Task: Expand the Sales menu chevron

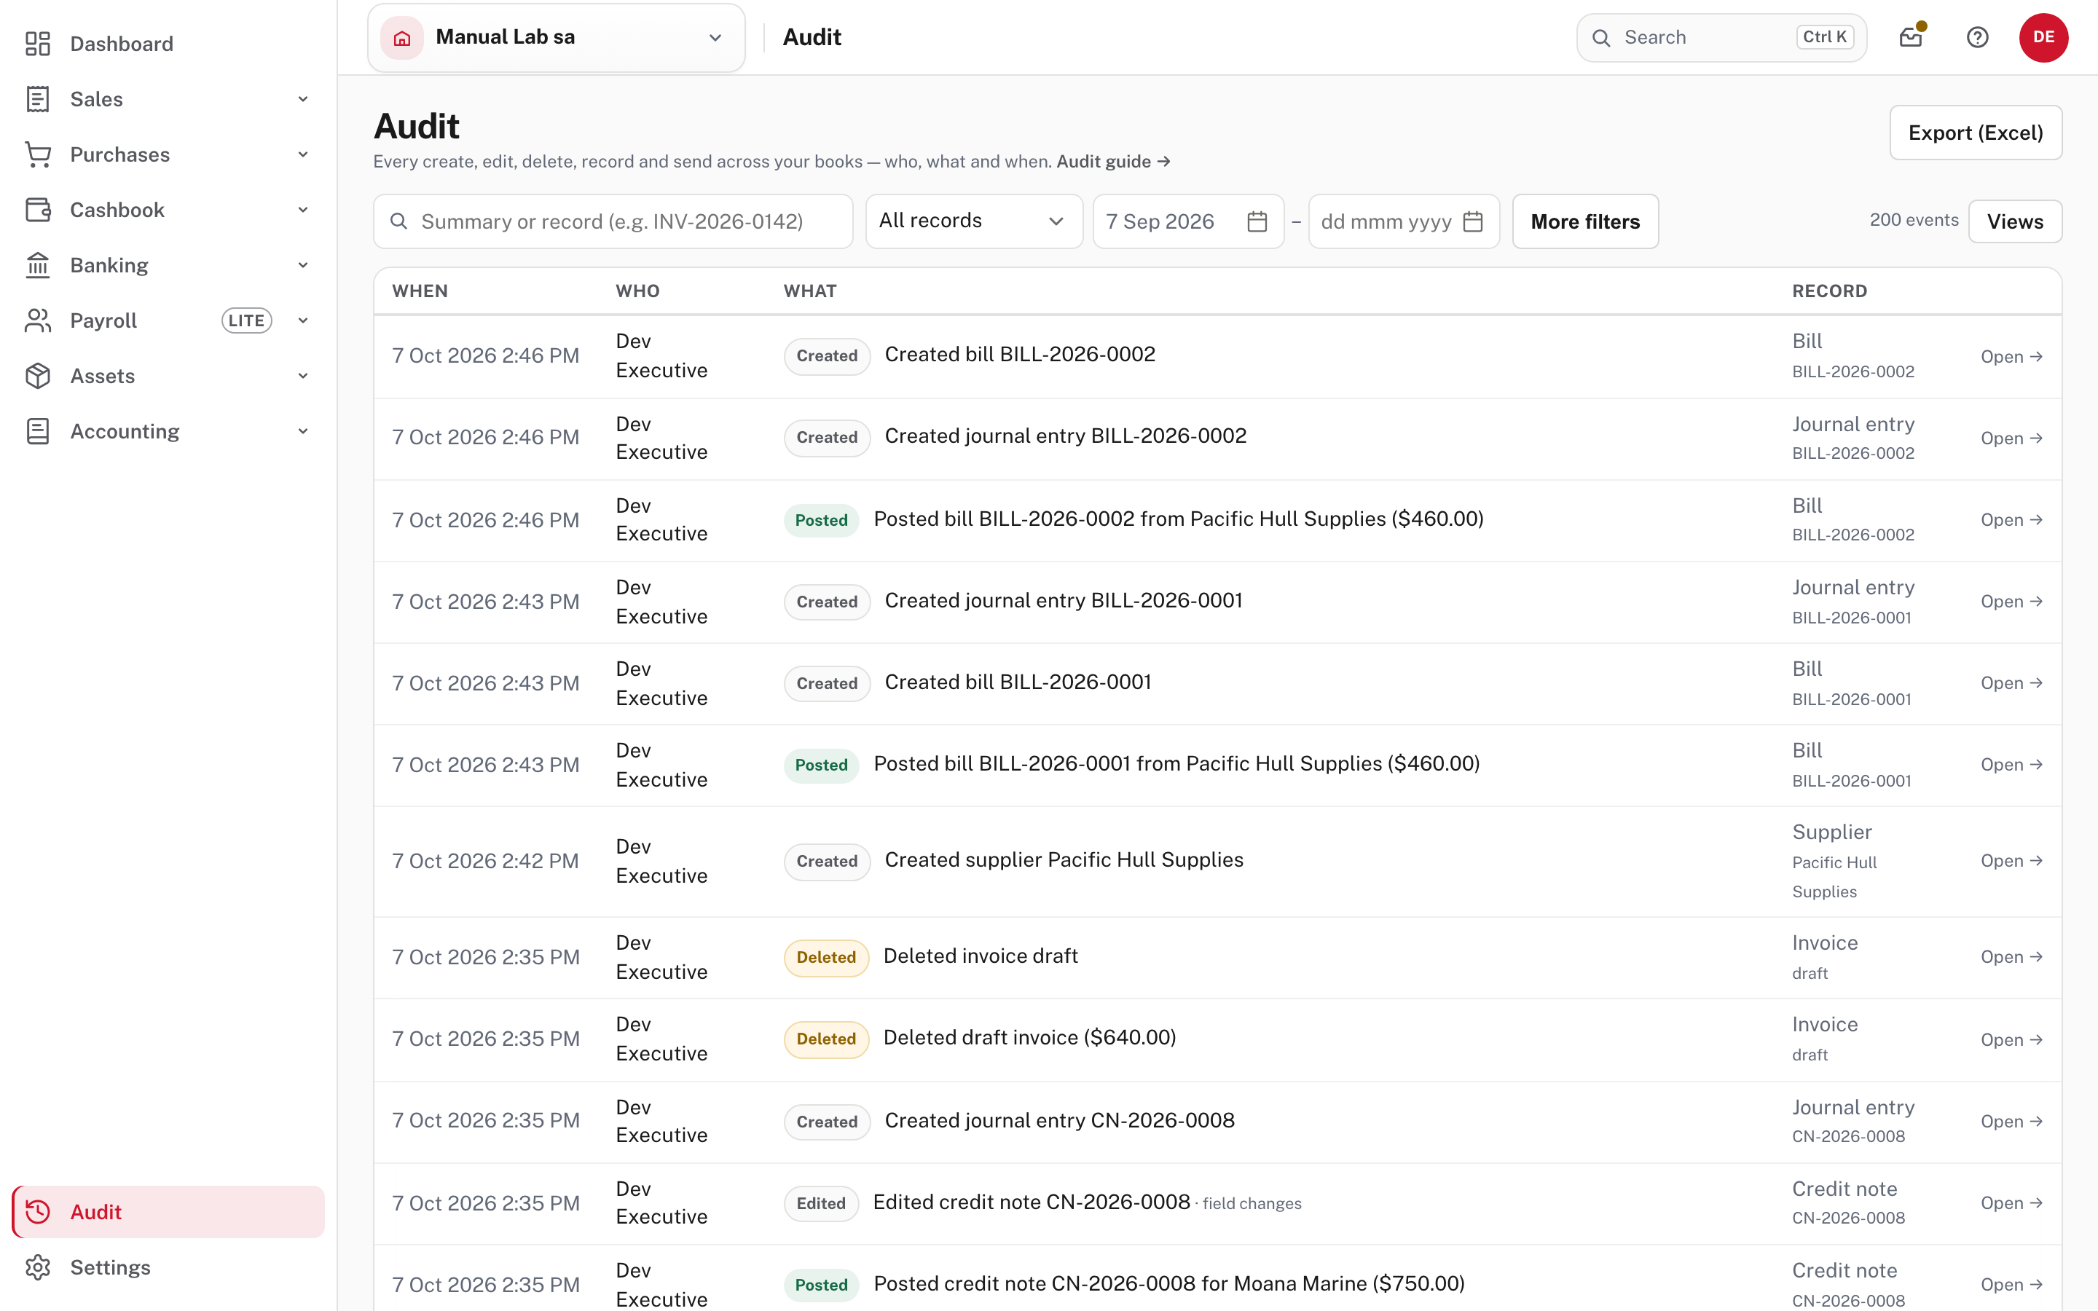Action: pyautogui.click(x=304, y=99)
